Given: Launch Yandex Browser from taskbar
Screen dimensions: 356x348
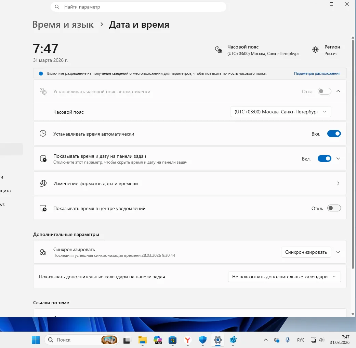Looking at the screenshot, I should pyautogui.click(x=188, y=340).
